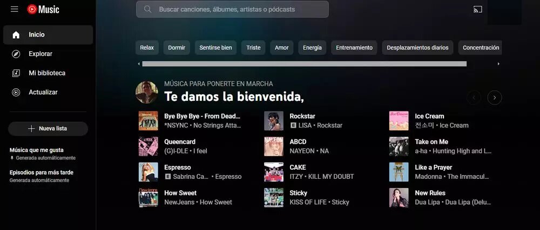Click the plus icon in Nueva lista

click(31, 128)
